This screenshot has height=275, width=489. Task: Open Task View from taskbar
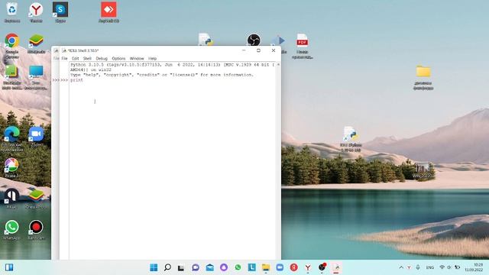click(x=181, y=267)
